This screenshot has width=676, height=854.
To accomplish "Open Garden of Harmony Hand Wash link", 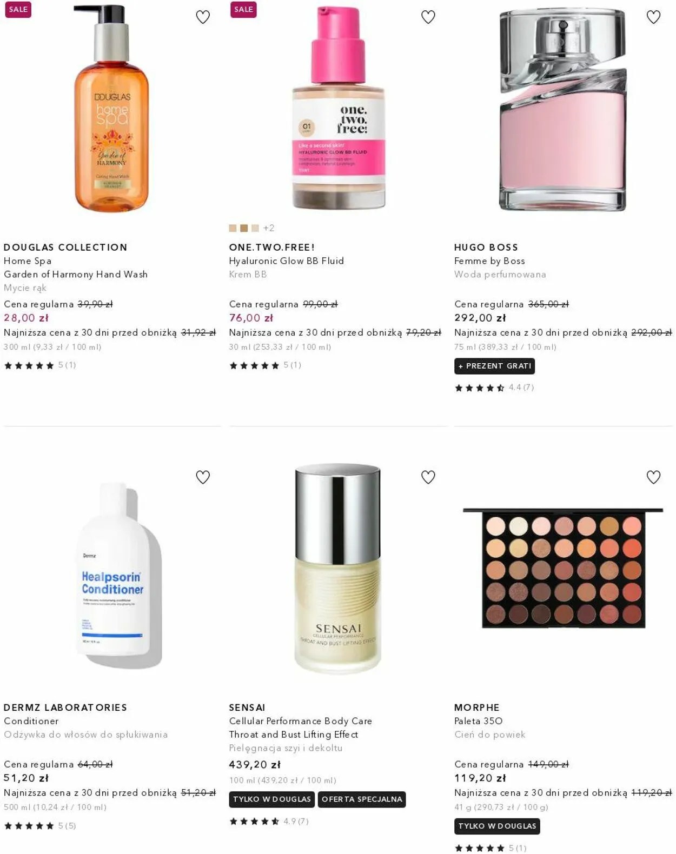I will (76, 274).
